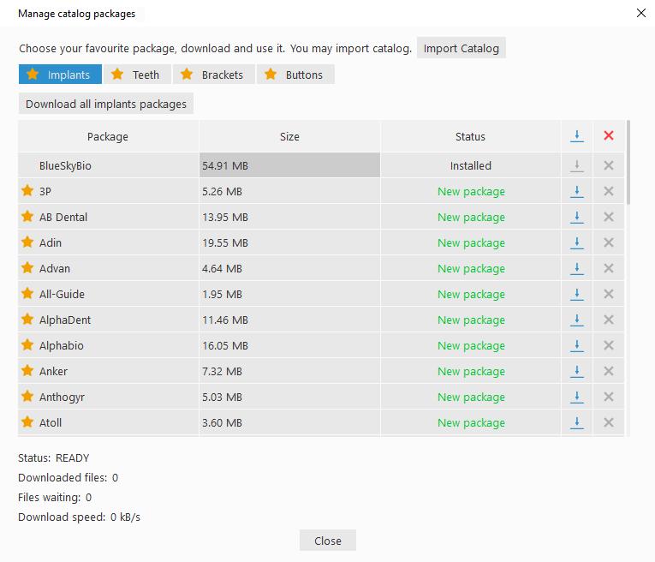
Task: Click the Download speed: 0 kB/s text
Action: (x=79, y=517)
